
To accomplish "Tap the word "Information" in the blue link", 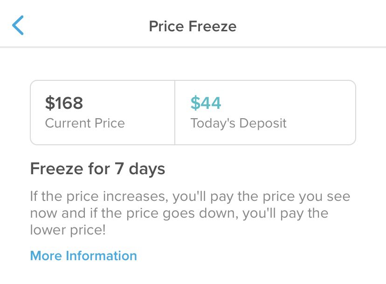I will click(x=101, y=256).
